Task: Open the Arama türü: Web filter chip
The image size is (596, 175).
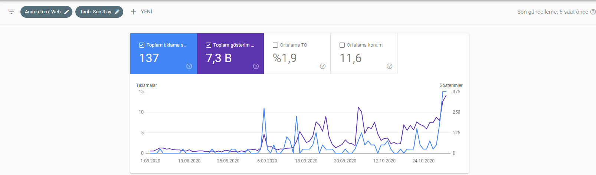Action: (x=42, y=12)
